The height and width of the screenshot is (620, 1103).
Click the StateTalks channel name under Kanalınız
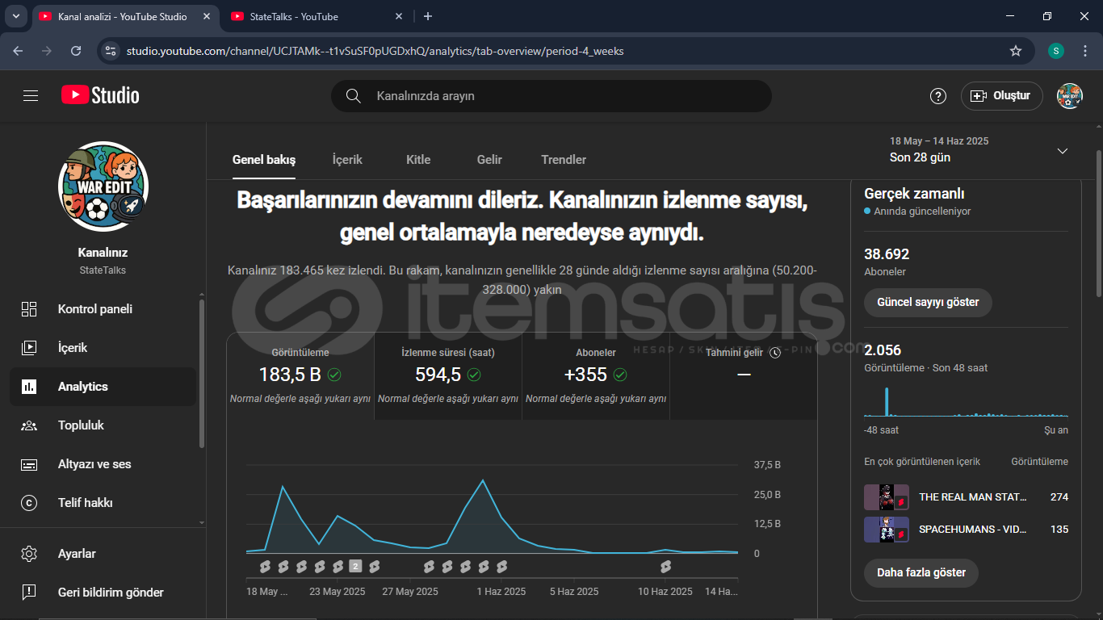coord(103,270)
